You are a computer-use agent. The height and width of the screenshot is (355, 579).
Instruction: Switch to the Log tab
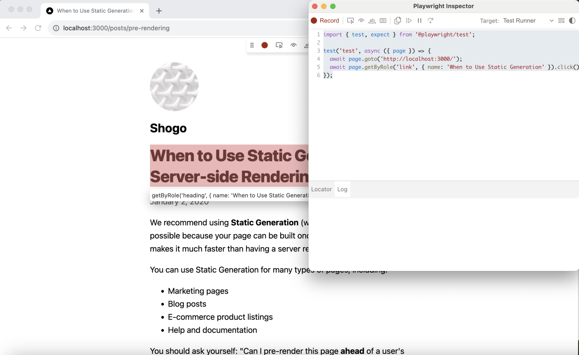coord(342,189)
